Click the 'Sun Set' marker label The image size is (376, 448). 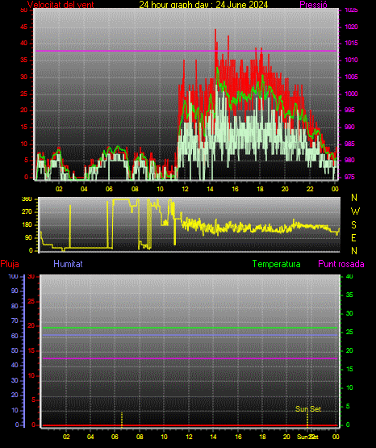tap(308, 409)
